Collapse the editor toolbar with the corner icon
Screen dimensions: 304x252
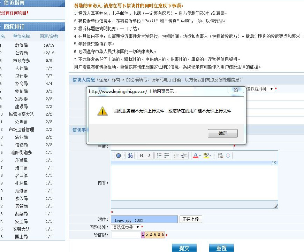(274, 163)
